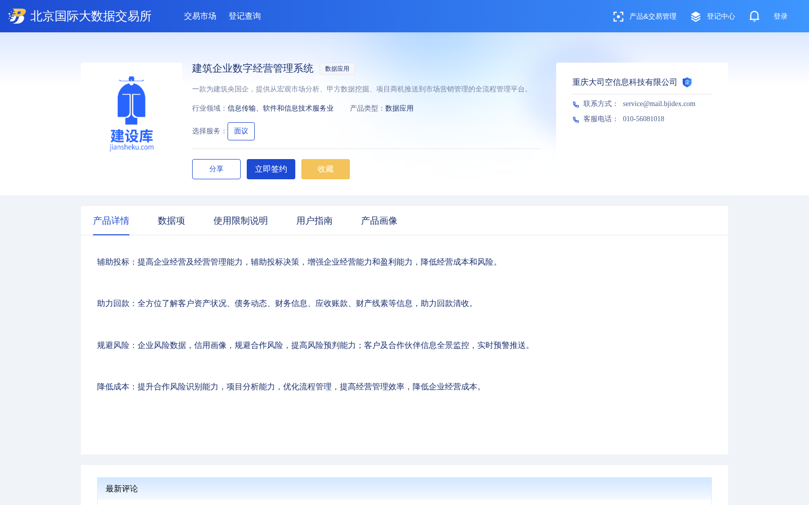
Task: Open the 使用限制说明 tab
Action: 241,221
